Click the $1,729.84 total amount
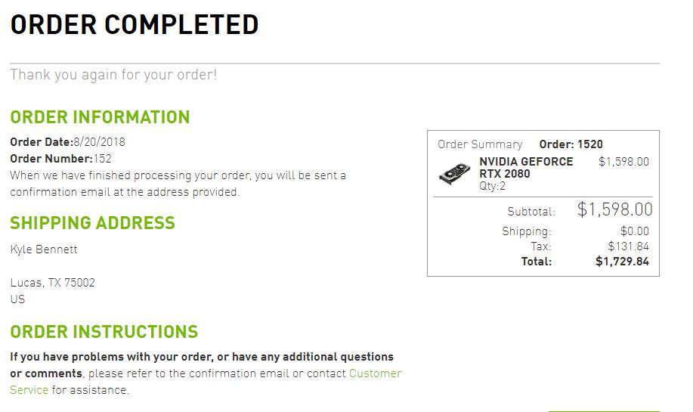 tap(622, 262)
